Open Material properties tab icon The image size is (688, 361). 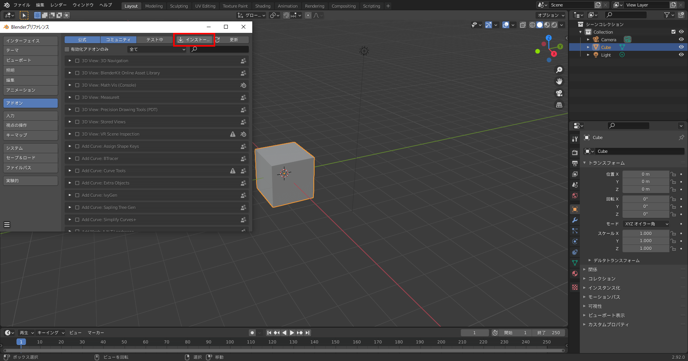pyautogui.click(x=575, y=274)
